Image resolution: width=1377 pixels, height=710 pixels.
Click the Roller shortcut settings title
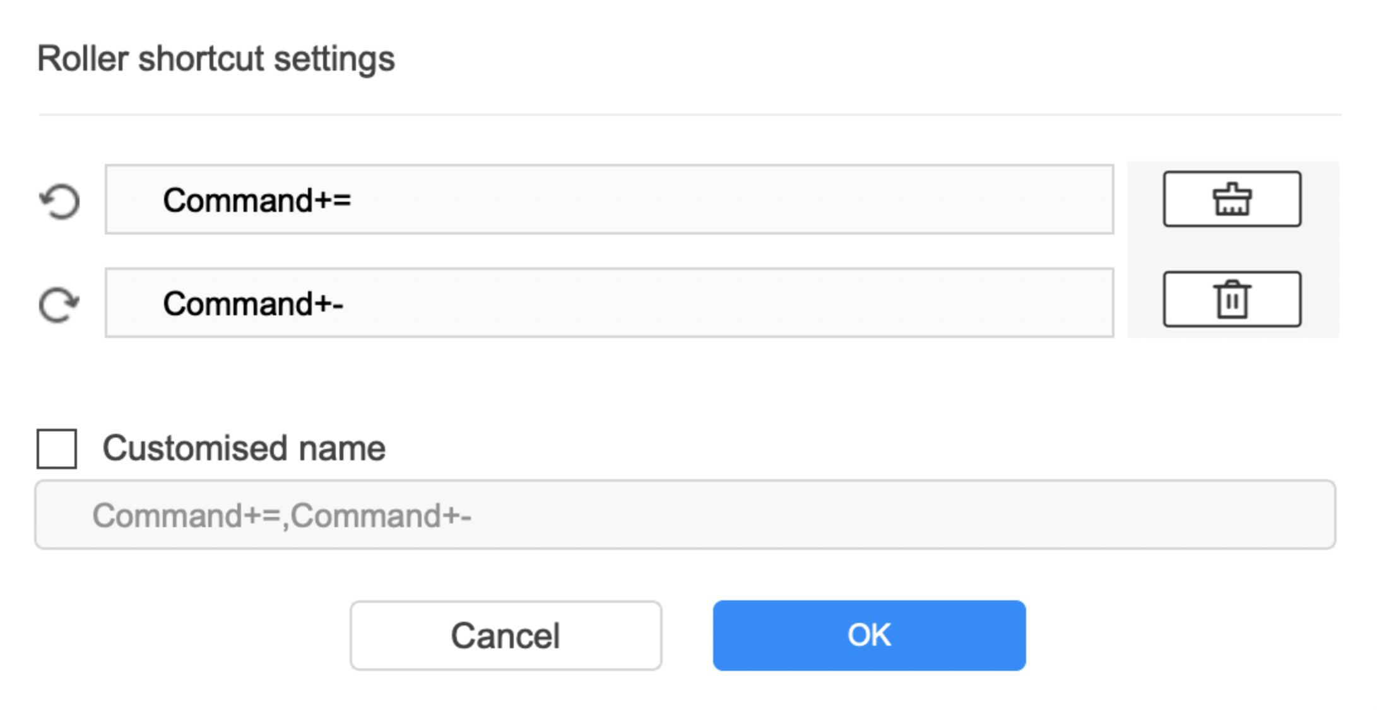[x=216, y=59]
